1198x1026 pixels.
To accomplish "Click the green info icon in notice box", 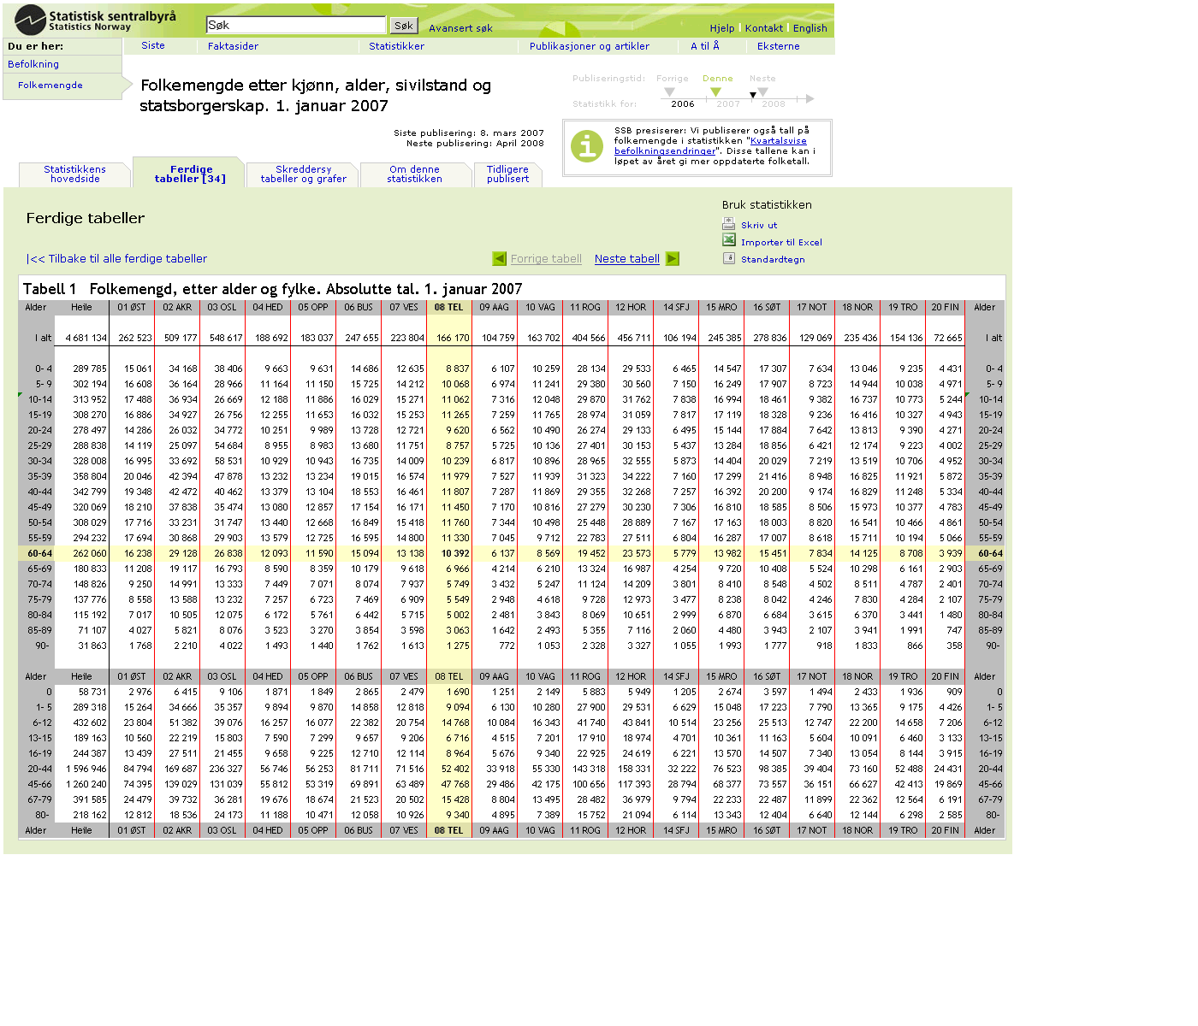I will pos(587,146).
